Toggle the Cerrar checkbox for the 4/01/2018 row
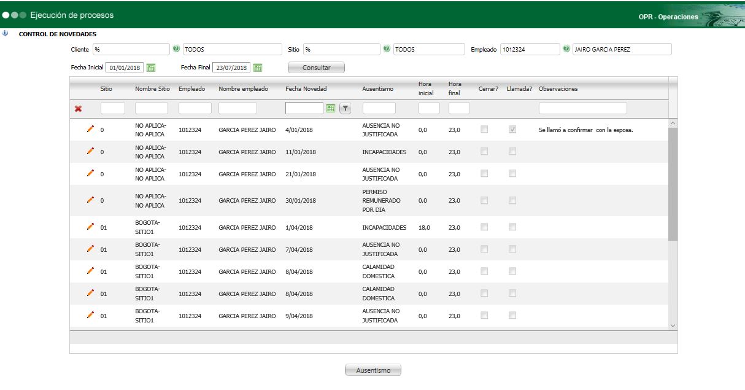Screen dimensions: 745x390 point(485,130)
